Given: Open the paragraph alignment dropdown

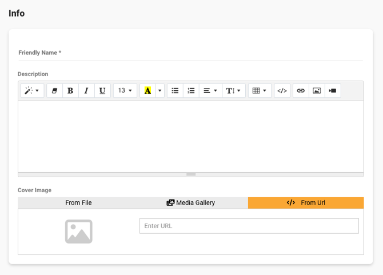Looking at the screenshot, I should click(210, 90).
